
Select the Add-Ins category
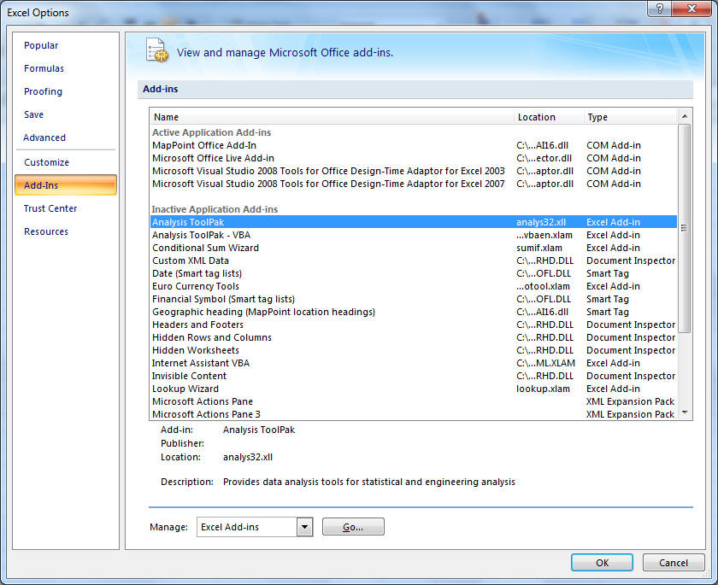tap(66, 185)
